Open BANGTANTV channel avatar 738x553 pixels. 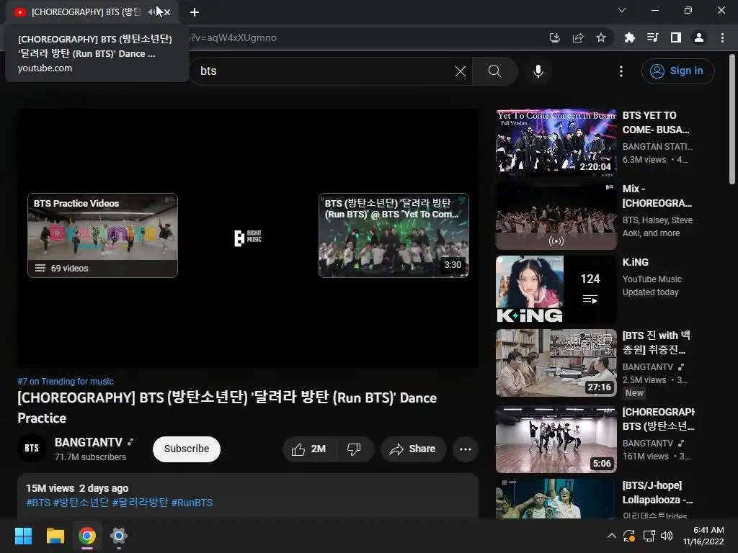click(x=32, y=448)
